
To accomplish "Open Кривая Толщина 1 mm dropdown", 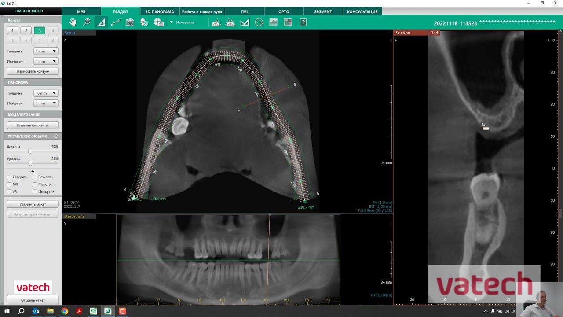I will point(46,51).
